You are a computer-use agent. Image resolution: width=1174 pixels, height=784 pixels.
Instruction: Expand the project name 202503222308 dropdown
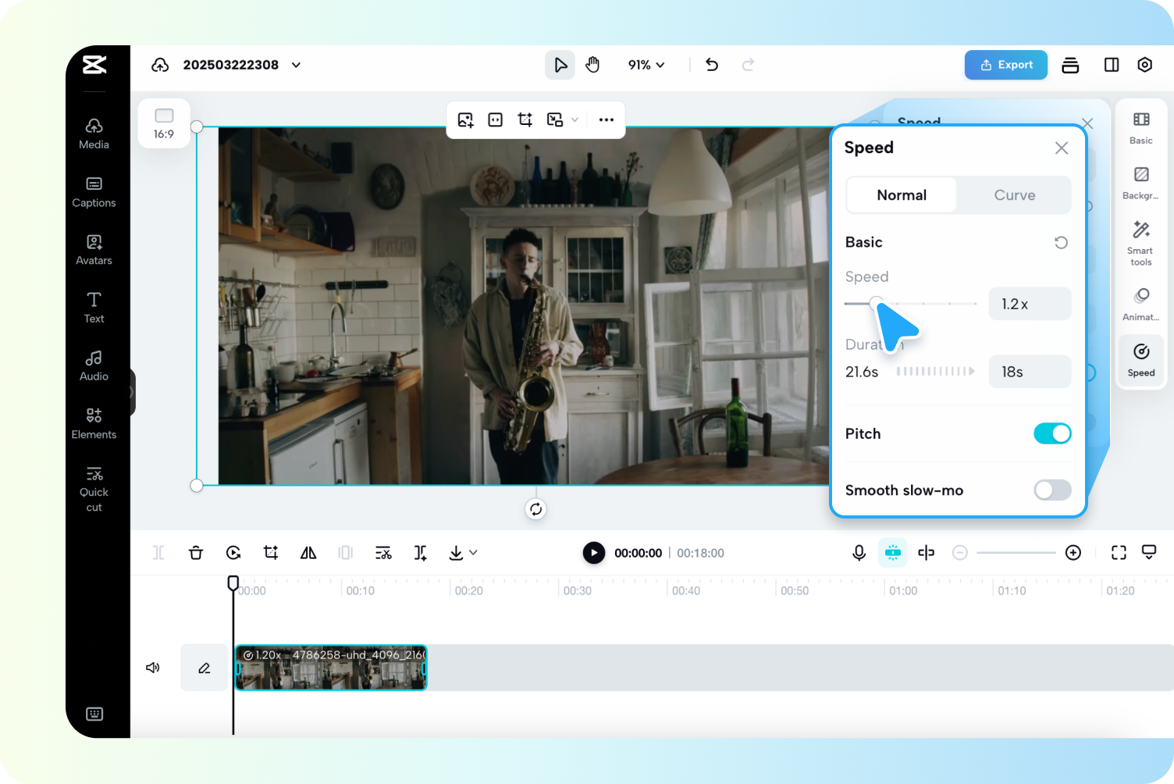point(297,65)
